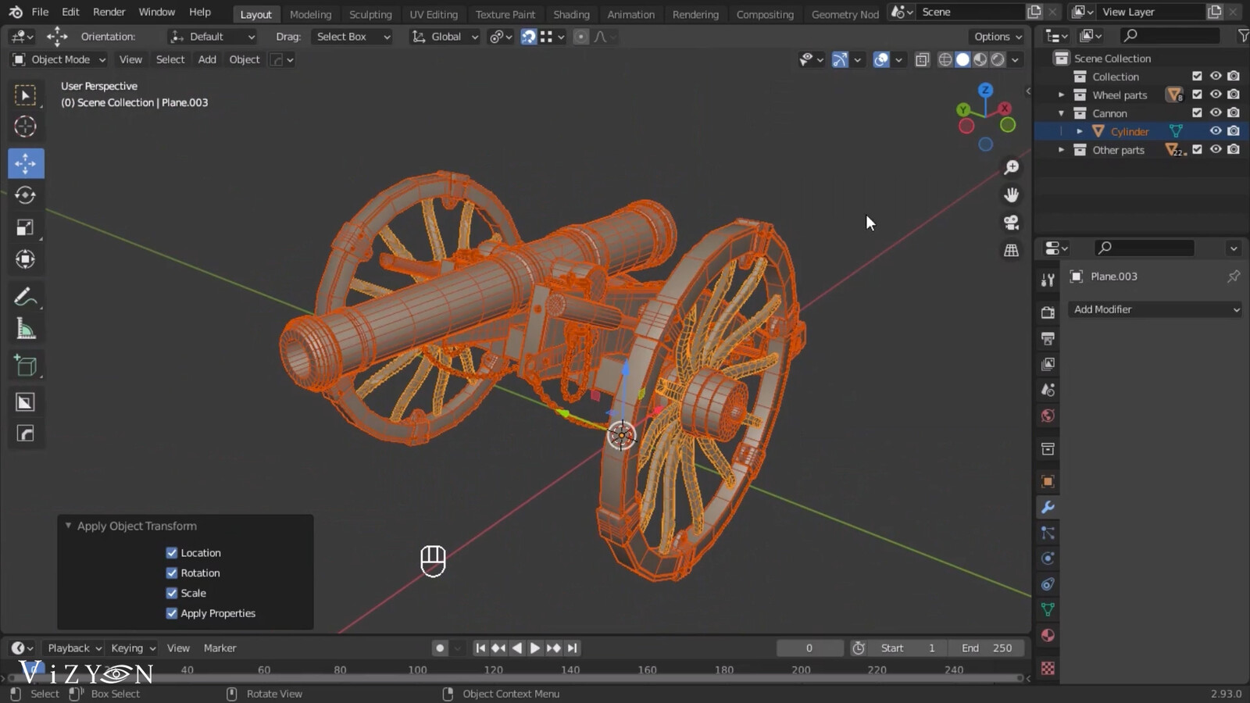The width and height of the screenshot is (1250, 703).
Task: Open the Physics properties tab
Action: pos(1048,558)
